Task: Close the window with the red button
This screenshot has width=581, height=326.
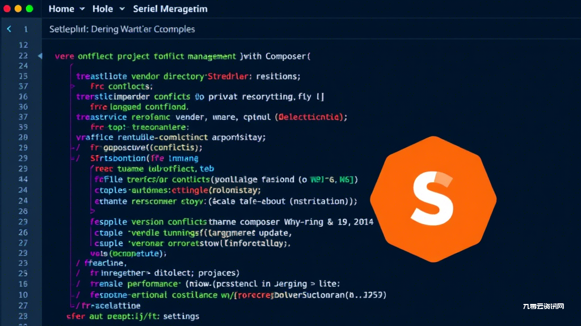Action: coord(7,9)
